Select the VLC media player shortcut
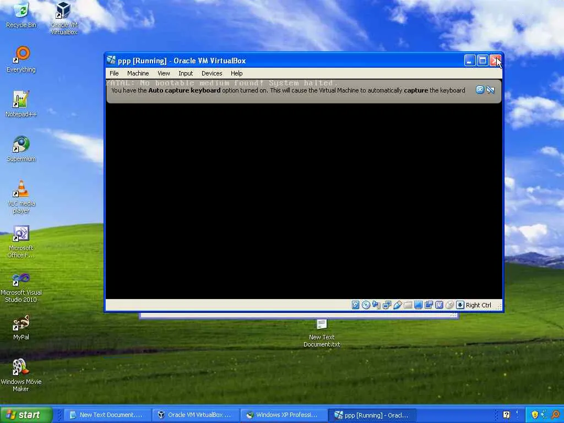564x423 pixels. click(21, 197)
